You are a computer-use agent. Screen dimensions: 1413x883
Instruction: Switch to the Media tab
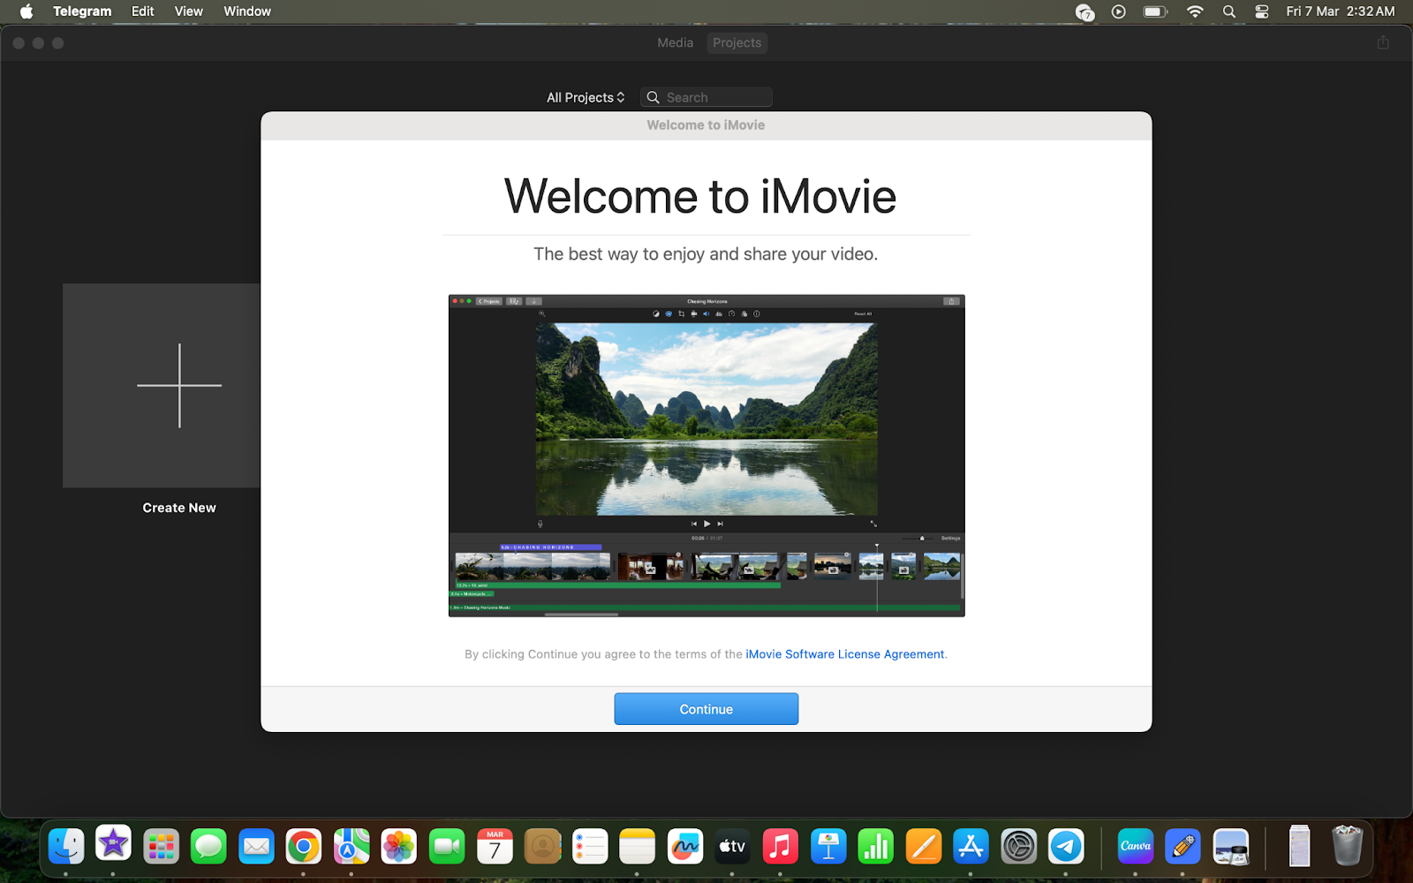[675, 42]
